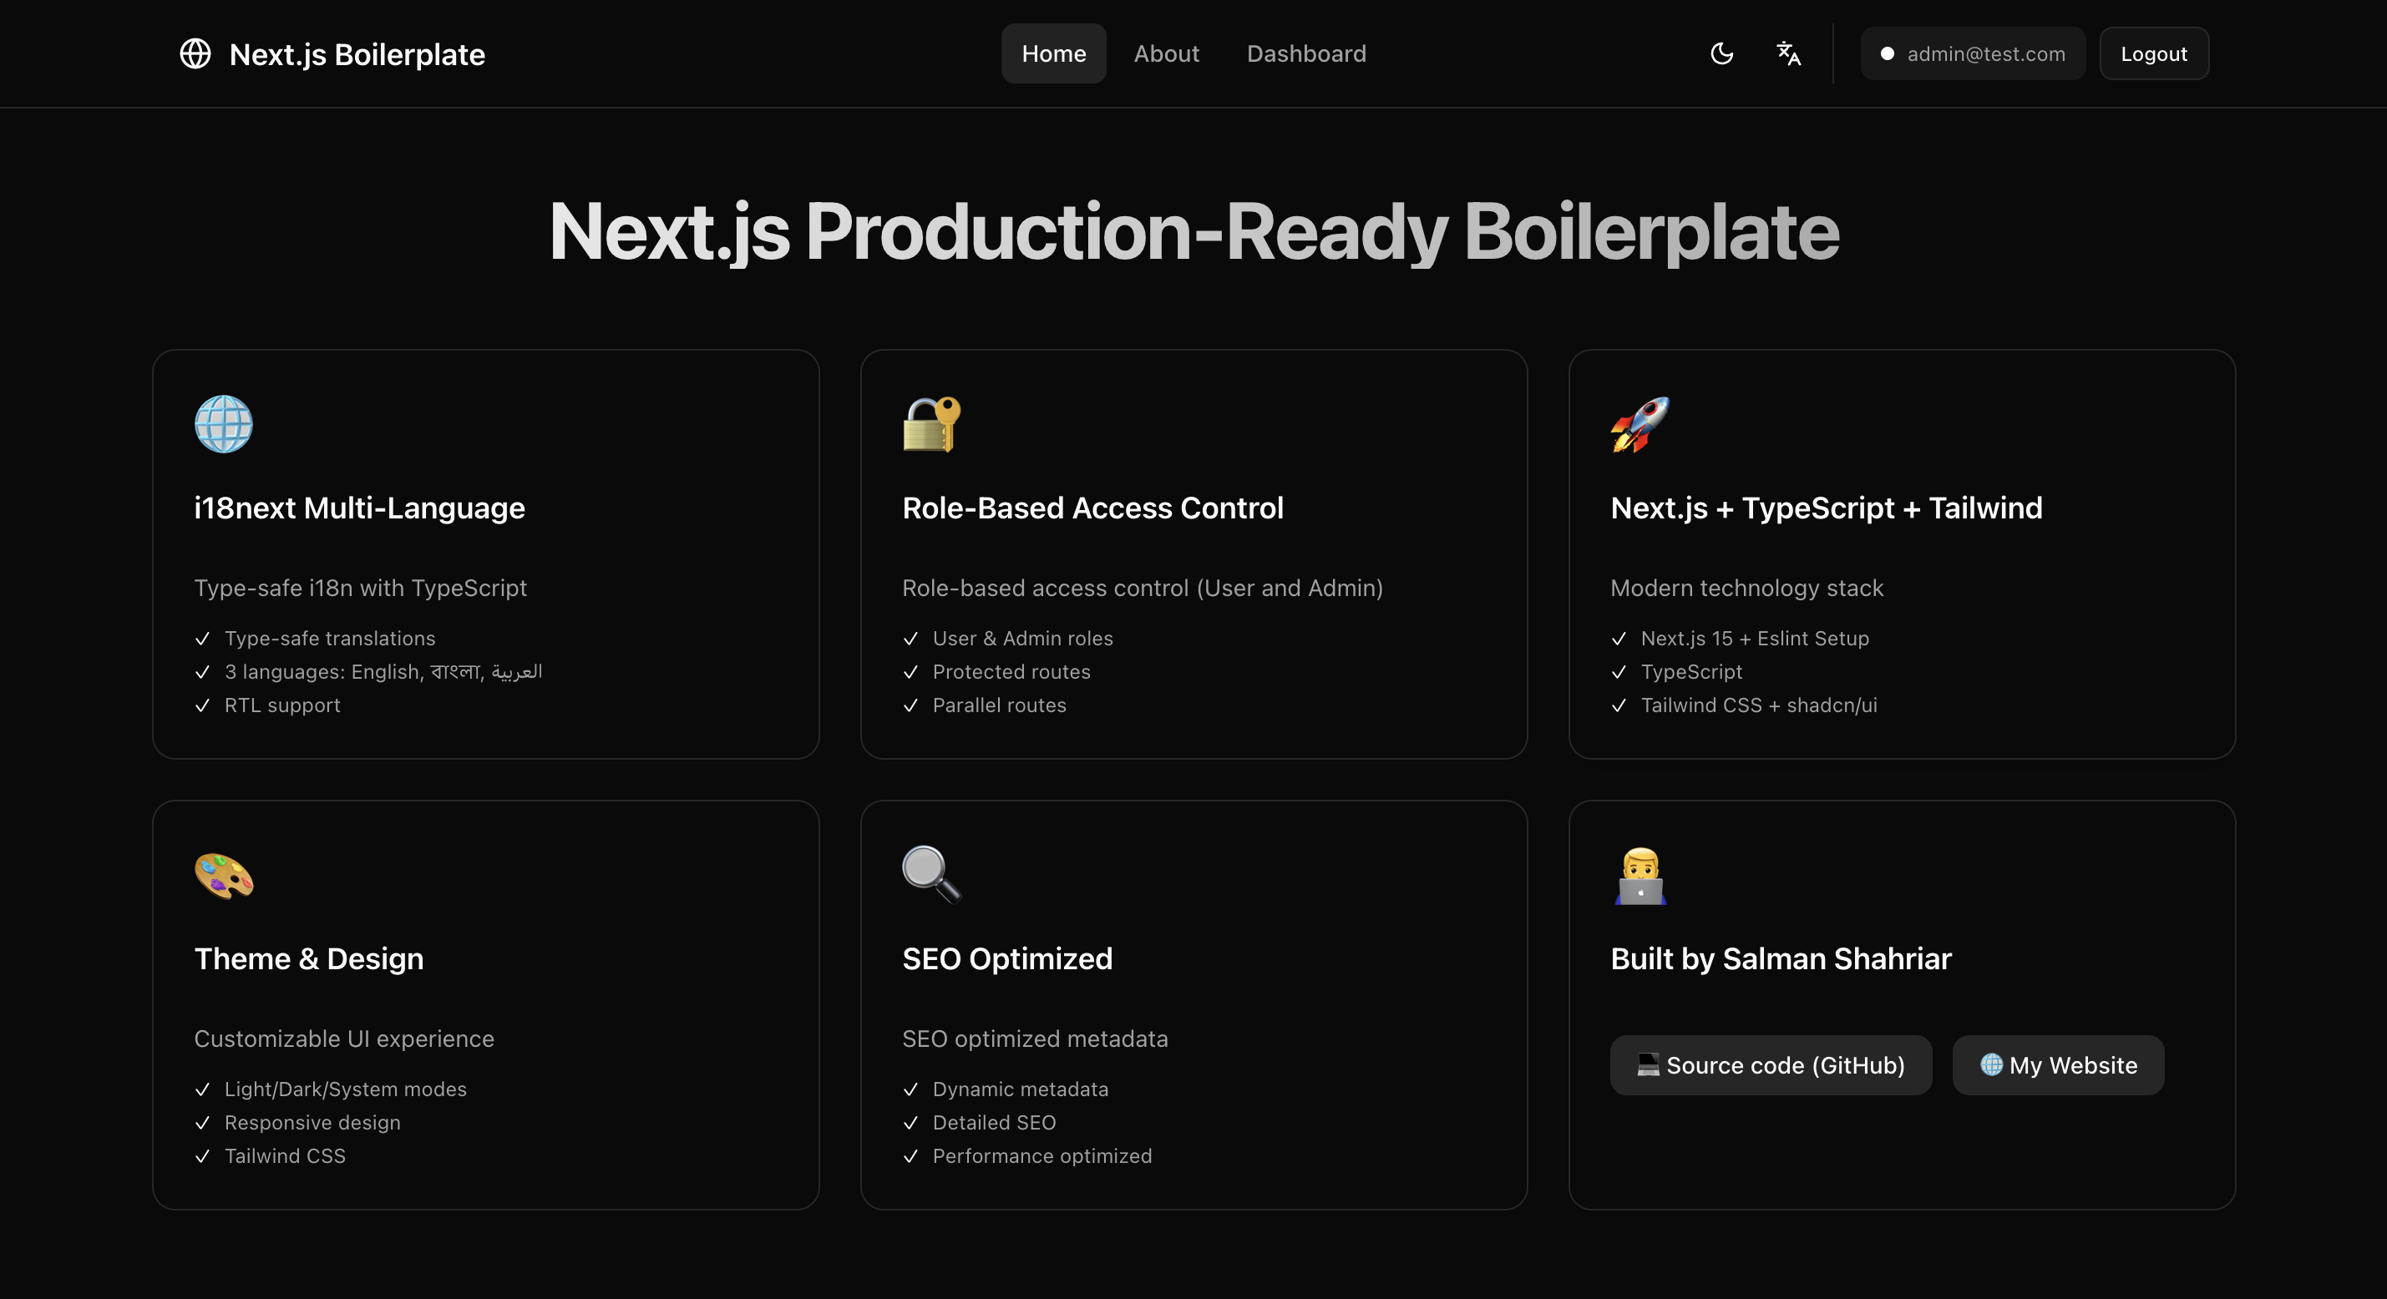Click the magnifying glass emoji icon
This screenshot has width=2387, height=1299.
tap(931, 875)
